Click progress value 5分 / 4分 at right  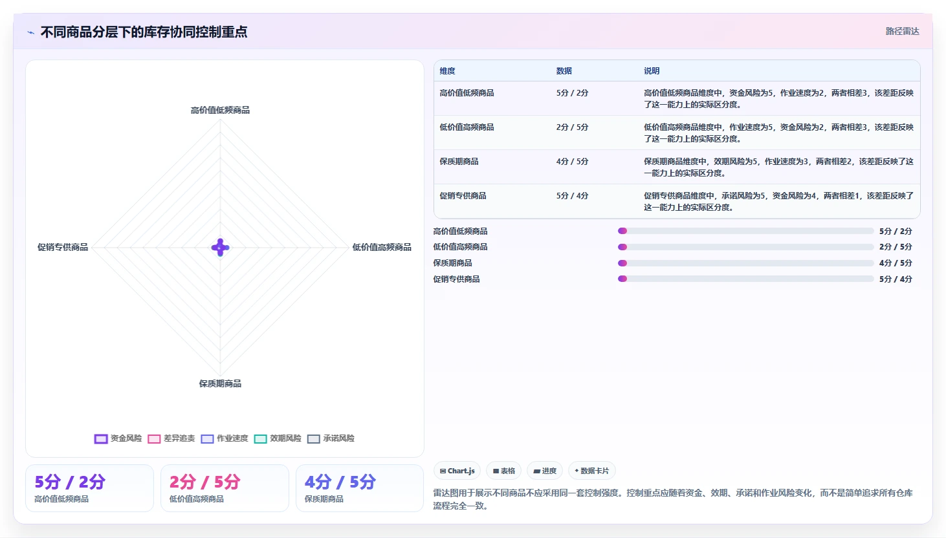coord(896,279)
